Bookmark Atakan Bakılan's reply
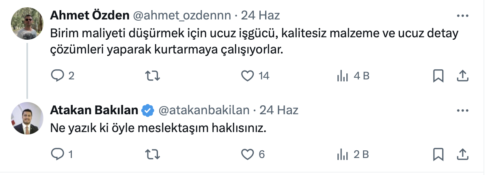 (x=438, y=154)
